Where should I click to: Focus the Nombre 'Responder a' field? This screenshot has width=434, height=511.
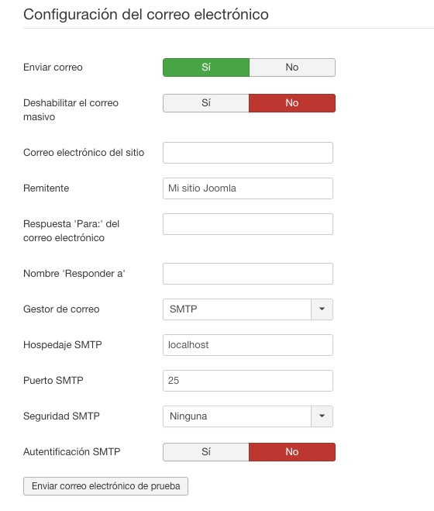coord(248,274)
